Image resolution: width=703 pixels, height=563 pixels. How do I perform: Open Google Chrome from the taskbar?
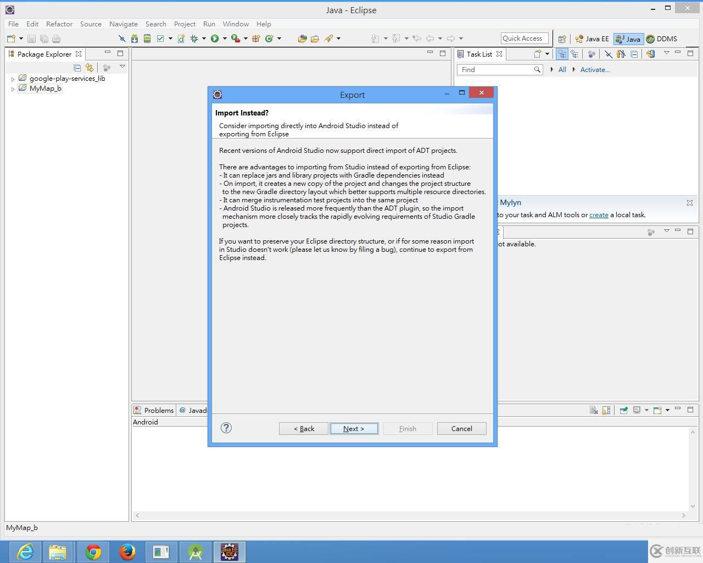coord(93,551)
